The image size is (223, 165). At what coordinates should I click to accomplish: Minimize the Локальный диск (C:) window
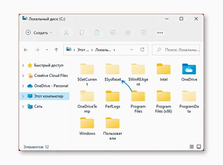pyautogui.click(x=167, y=19)
